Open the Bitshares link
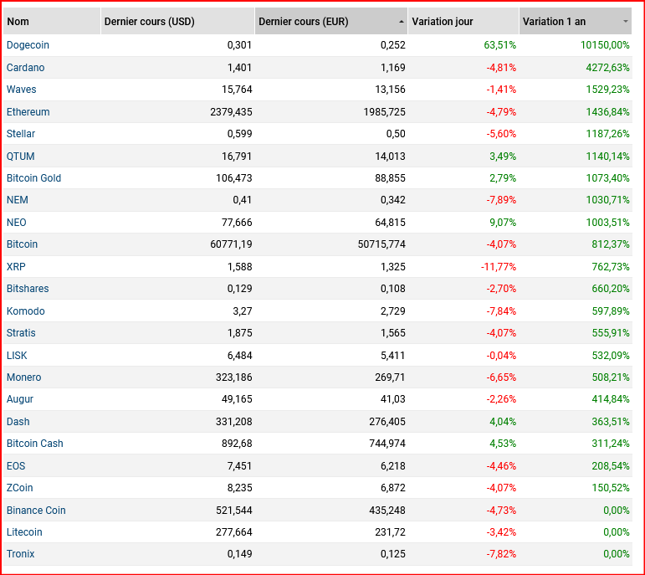This screenshot has width=645, height=575. point(28,289)
